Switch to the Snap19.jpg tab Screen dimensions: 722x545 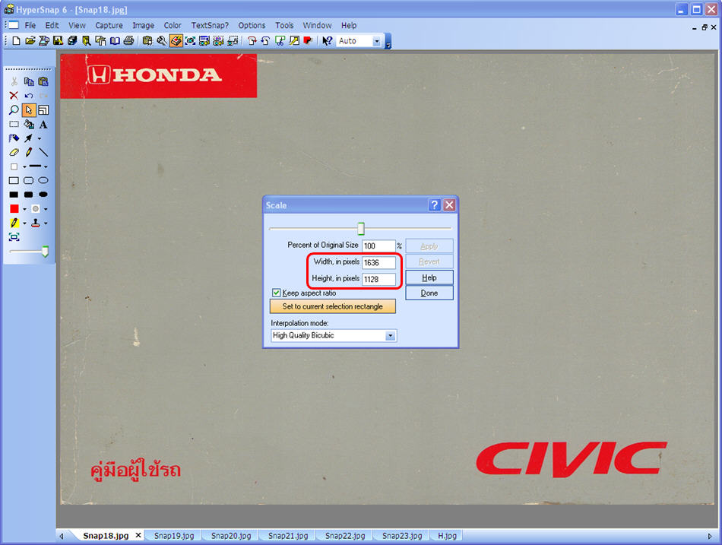coord(174,536)
